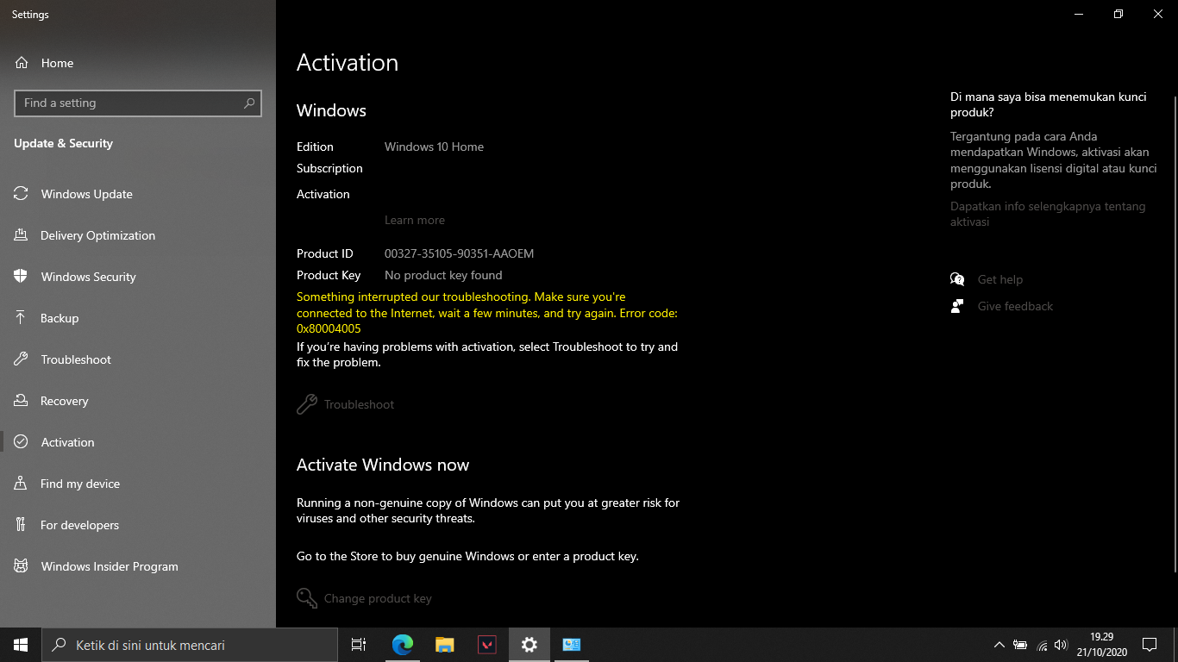This screenshot has height=662, width=1178.
Task: Open Get help
Action: (999, 278)
